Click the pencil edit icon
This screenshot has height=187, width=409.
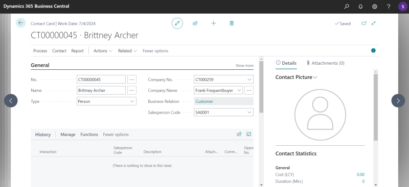coord(177,23)
